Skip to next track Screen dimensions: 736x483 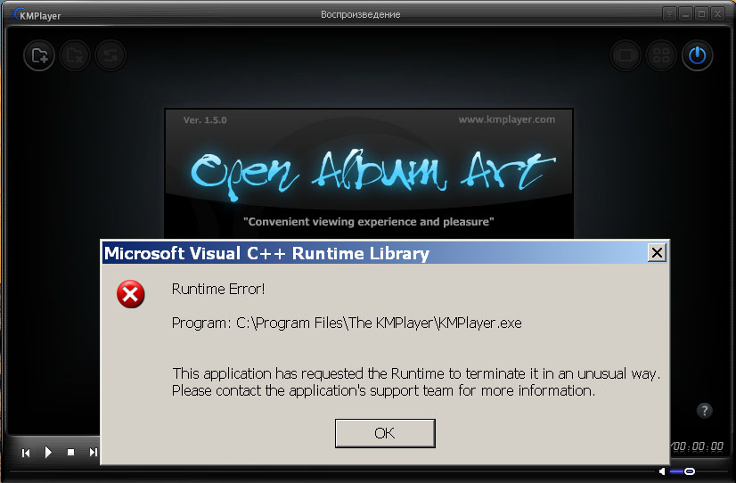[x=94, y=452]
